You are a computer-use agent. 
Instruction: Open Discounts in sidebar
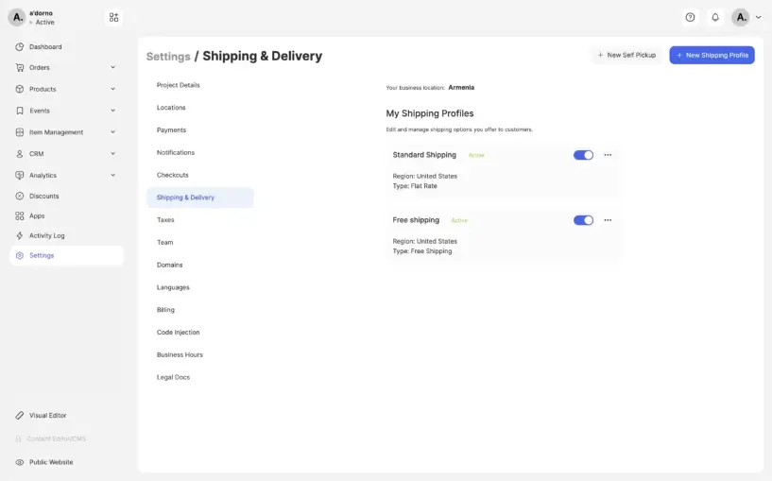(x=43, y=196)
